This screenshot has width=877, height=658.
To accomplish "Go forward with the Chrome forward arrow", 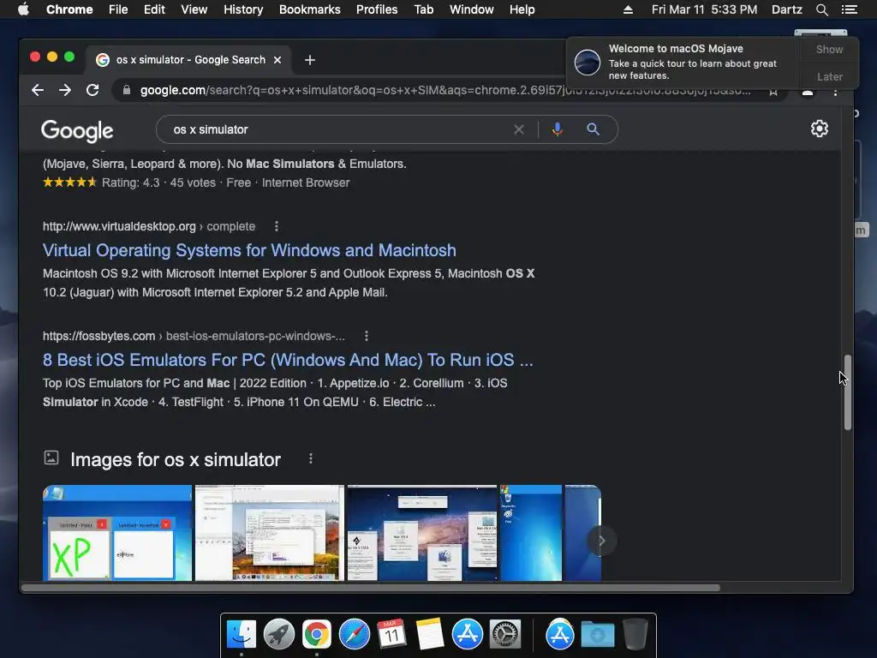I will [65, 90].
